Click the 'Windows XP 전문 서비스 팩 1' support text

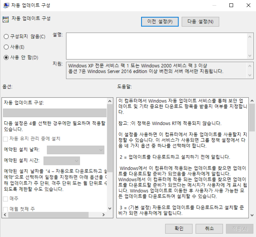[x=137, y=66]
